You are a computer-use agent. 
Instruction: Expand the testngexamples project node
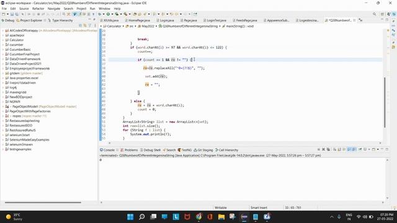[x=3, y=149]
